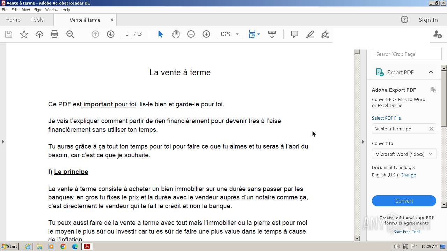Click the right pane scrollbar down arrow
The width and height of the screenshot is (447, 251).
click(444, 205)
